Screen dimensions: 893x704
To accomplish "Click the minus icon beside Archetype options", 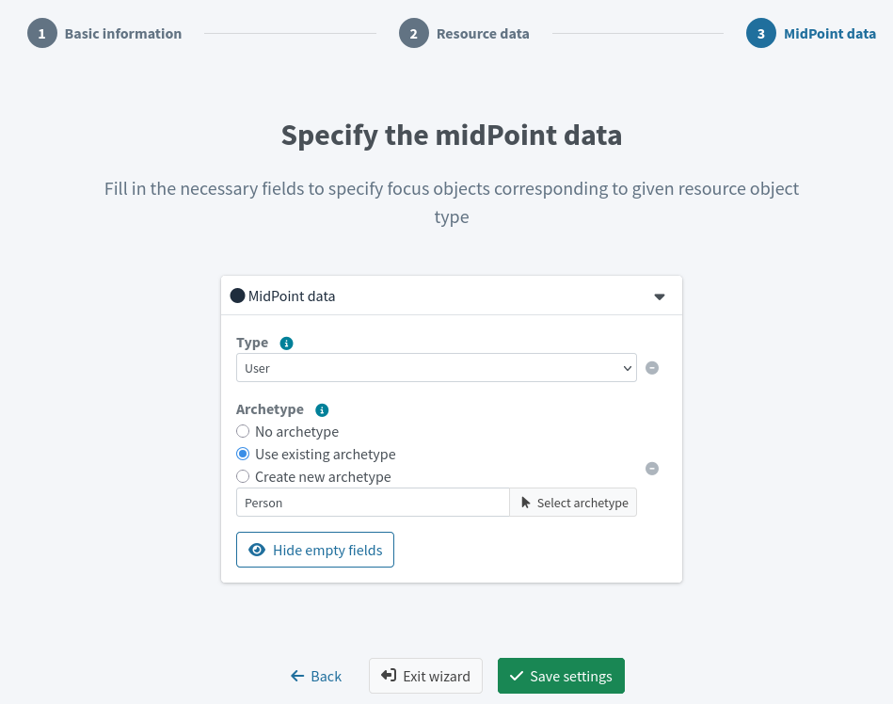I will (652, 468).
